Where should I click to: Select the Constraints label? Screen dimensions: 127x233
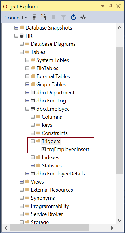pyautogui.click(x=55, y=133)
